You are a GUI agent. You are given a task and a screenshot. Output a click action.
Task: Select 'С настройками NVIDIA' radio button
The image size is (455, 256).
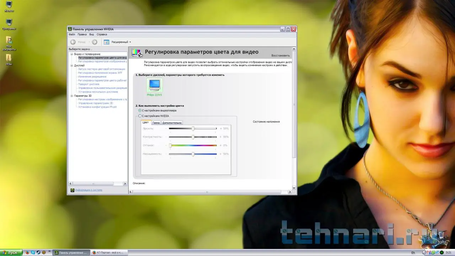pos(140,116)
